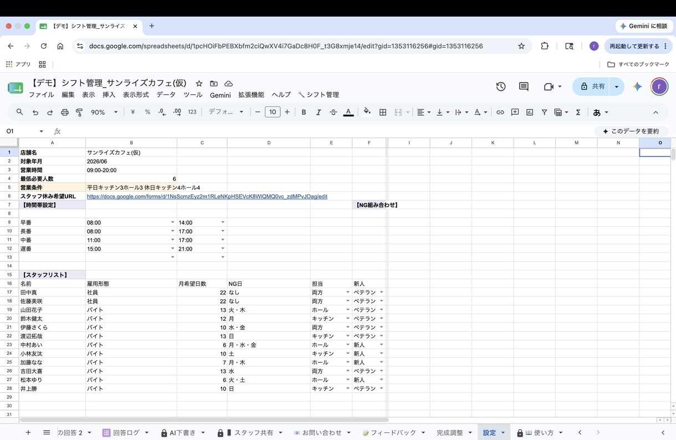676x440 pixels.
Task: Create a filter with funnel icon
Action: coord(544,112)
